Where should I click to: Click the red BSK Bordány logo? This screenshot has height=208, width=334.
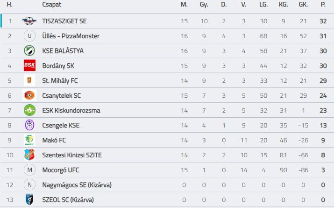point(29,66)
